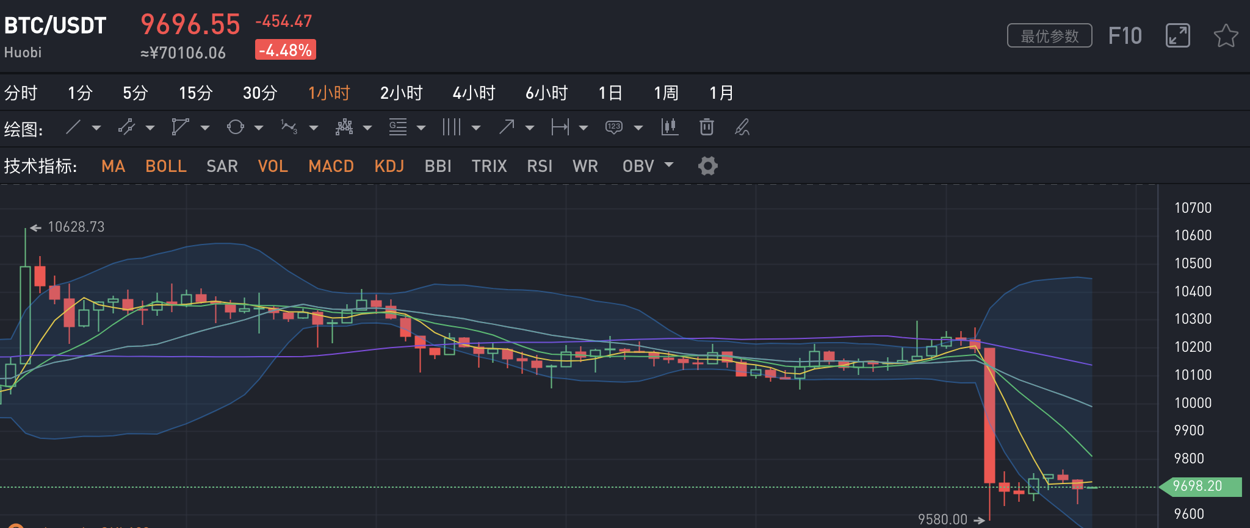Image resolution: width=1250 pixels, height=528 pixels.
Task: Switch to the 1月 timeframe
Action: pos(721,93)
